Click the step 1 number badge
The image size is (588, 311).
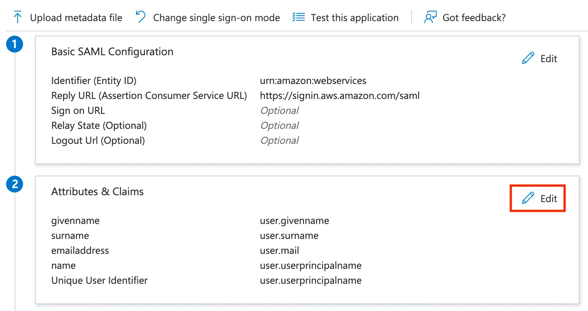[x=15, y=44]
